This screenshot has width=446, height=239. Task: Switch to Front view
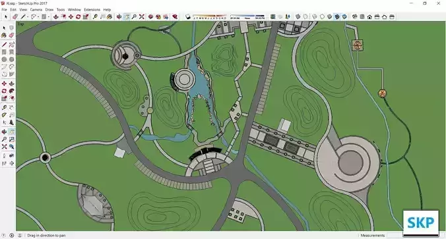click(x=369, y=17)
